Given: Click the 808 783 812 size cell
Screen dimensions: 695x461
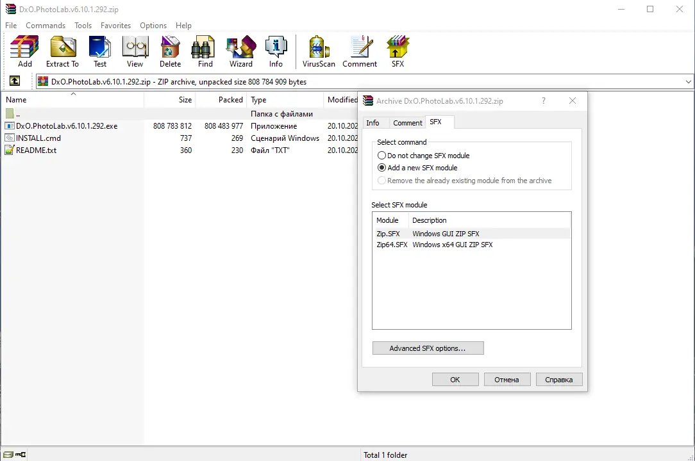Looking at the screenshot, I should click(172, 125).
